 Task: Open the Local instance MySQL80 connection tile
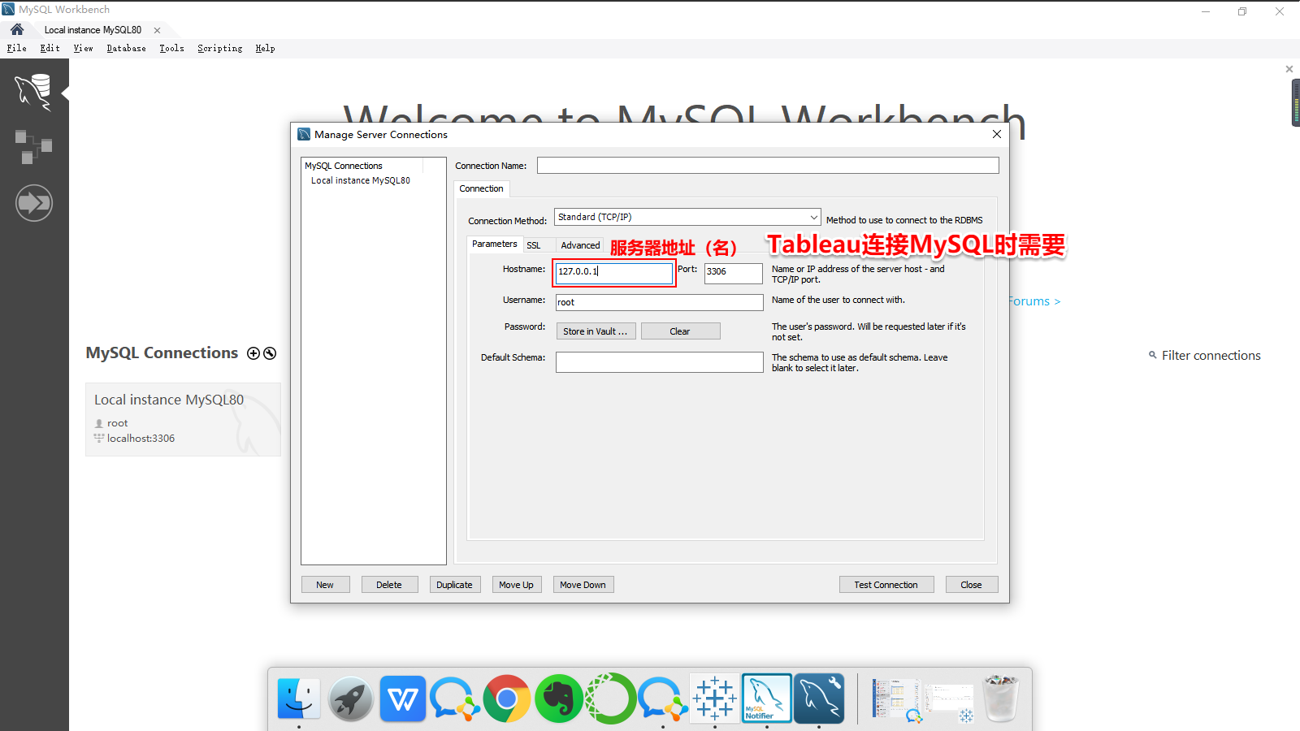(183, 419)
